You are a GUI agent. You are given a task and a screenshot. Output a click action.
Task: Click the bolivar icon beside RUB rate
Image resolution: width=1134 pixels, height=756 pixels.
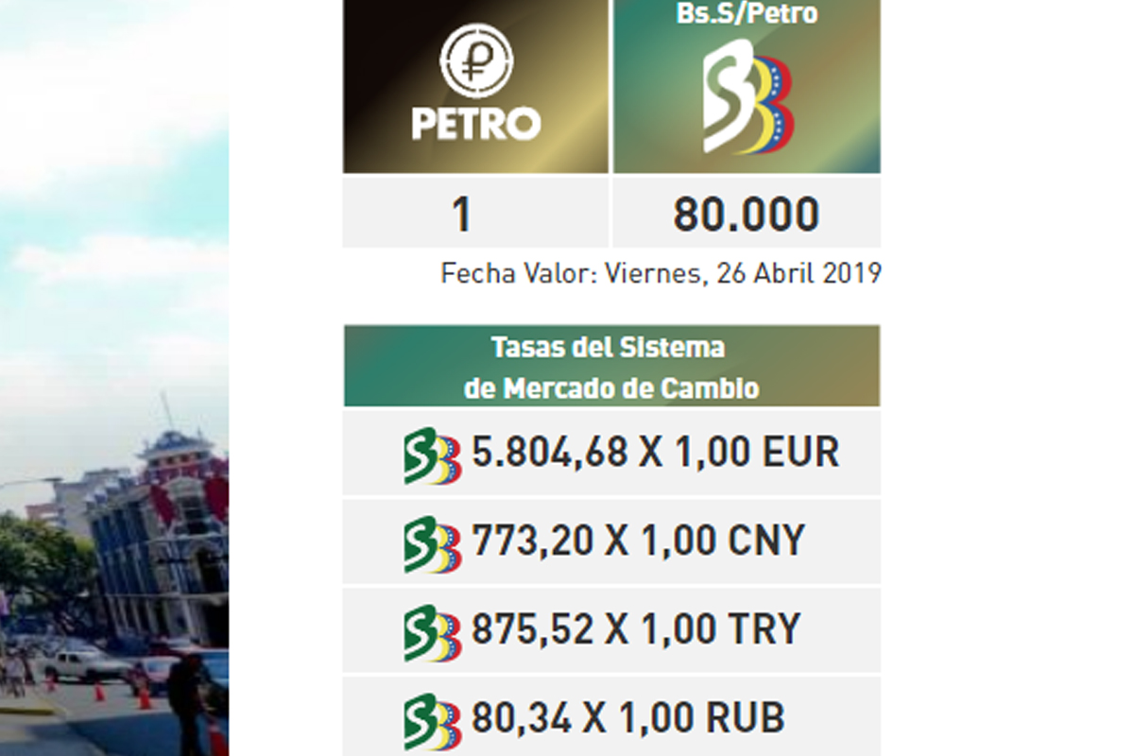tap(432, 721)
